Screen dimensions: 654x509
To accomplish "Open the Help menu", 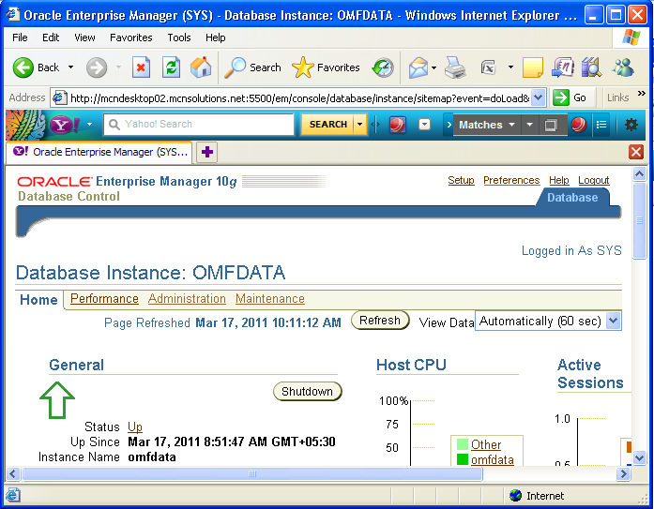I will tap(215, 37).
